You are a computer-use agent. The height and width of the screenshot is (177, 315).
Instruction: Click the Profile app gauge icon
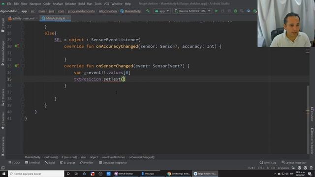click(x=249, y=11)
